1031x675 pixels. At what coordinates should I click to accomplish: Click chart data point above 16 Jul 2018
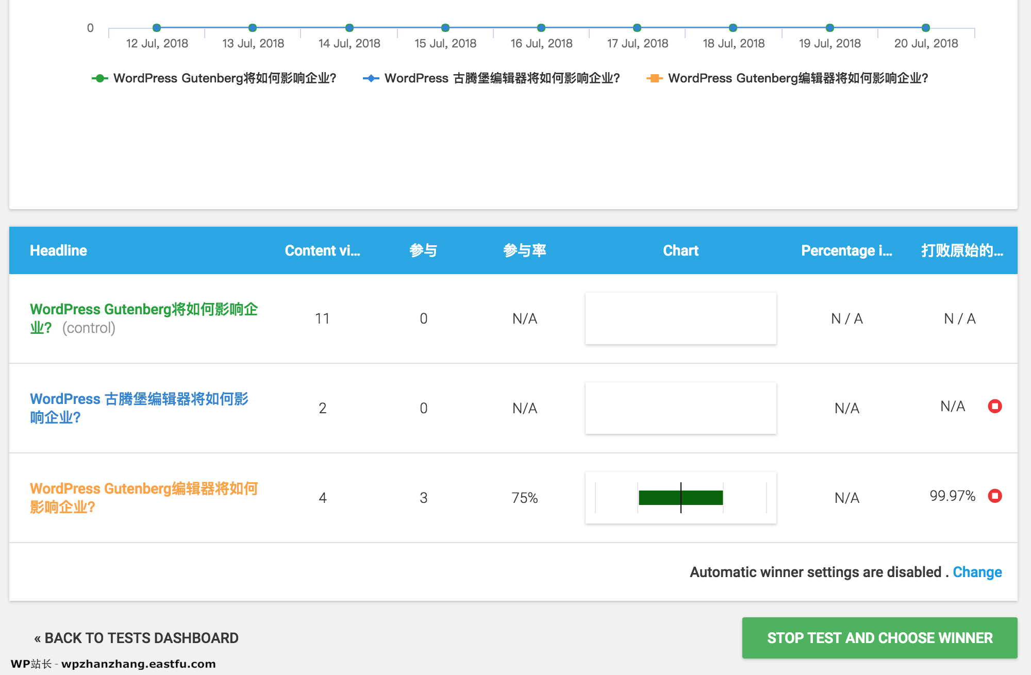point(541,28)
